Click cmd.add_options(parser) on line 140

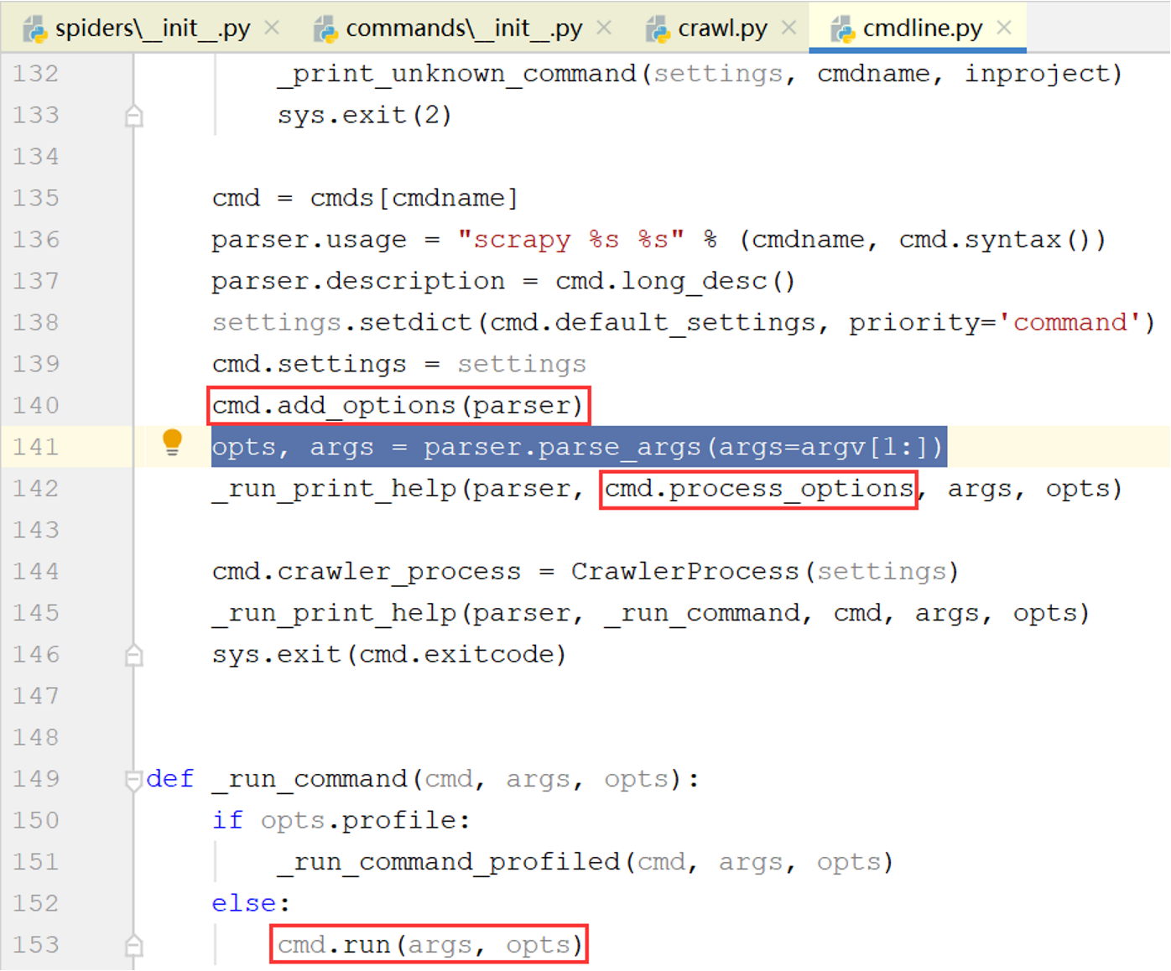pyautogui.click(x=398, y=406)
